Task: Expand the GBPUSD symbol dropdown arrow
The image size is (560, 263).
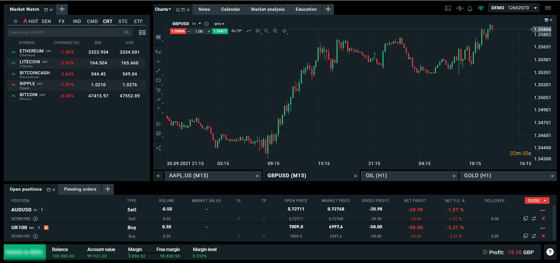Action: coord(200,23)
